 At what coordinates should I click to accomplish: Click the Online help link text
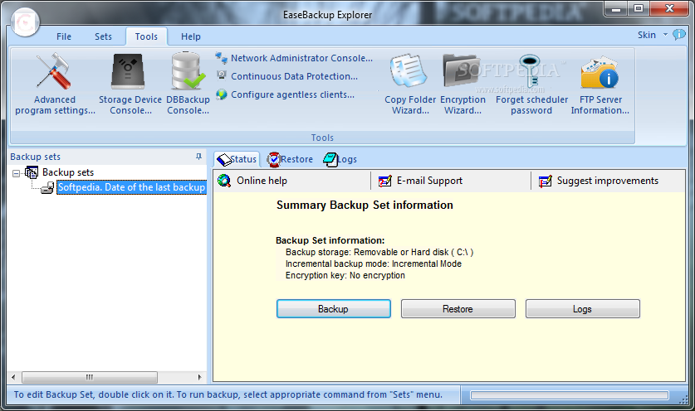click(x=262, y=181)
